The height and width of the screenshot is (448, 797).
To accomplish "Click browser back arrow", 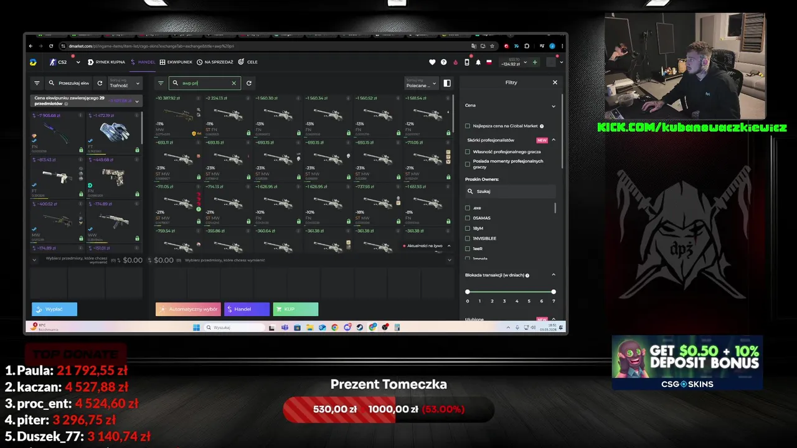I will coord(31,46).
